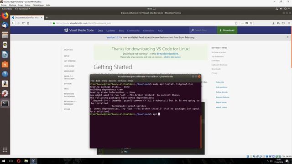Go to Firefox home page icon
292x164 pixels.
click(28, 23)
